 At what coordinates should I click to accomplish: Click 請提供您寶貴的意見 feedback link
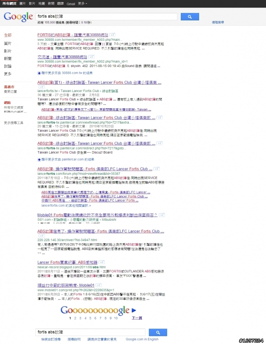point(102,339)
